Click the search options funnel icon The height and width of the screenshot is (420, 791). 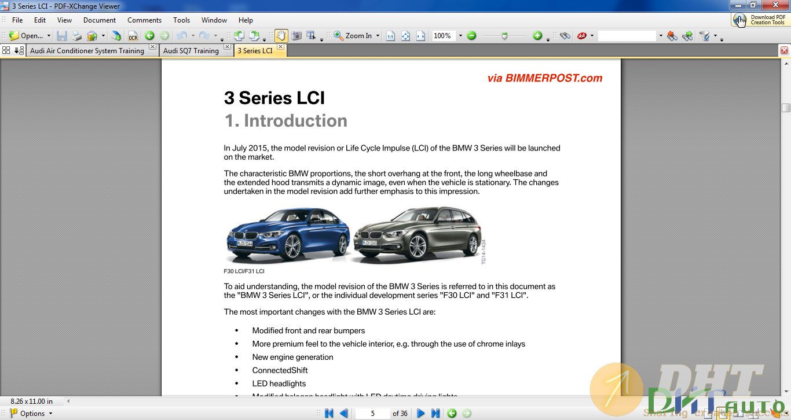coord(705,36)
